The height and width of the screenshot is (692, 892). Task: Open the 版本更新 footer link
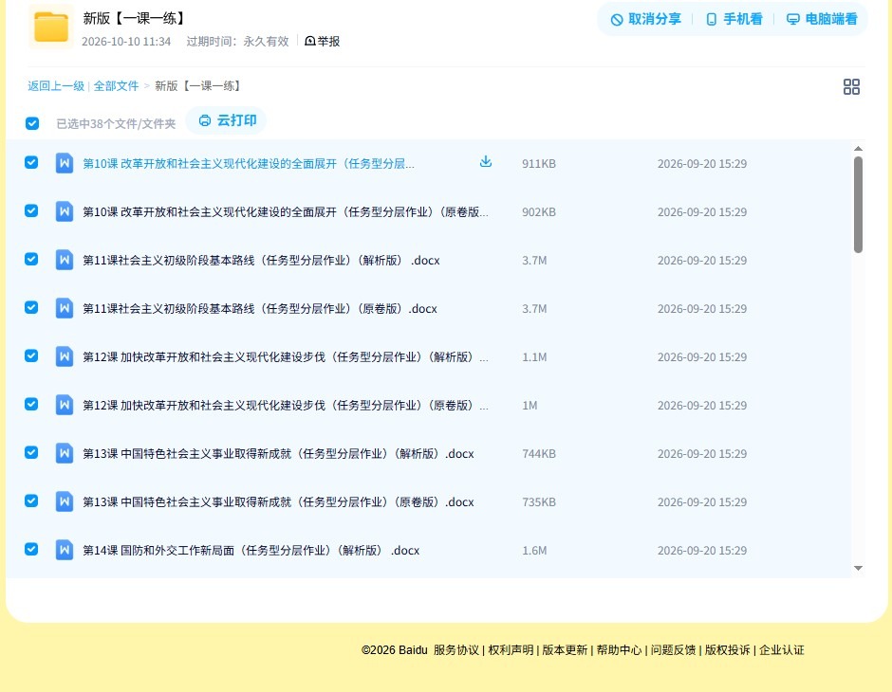point(565,650)
